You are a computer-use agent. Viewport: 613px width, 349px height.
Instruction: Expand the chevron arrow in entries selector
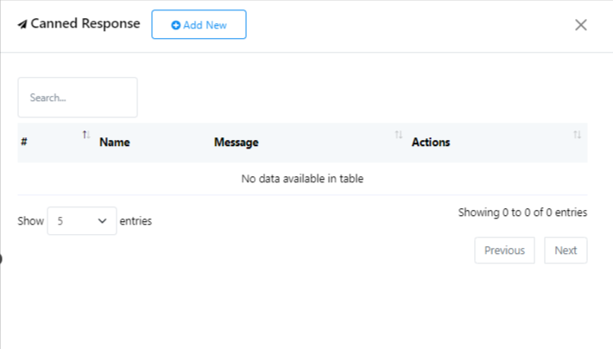pos(103,221)
